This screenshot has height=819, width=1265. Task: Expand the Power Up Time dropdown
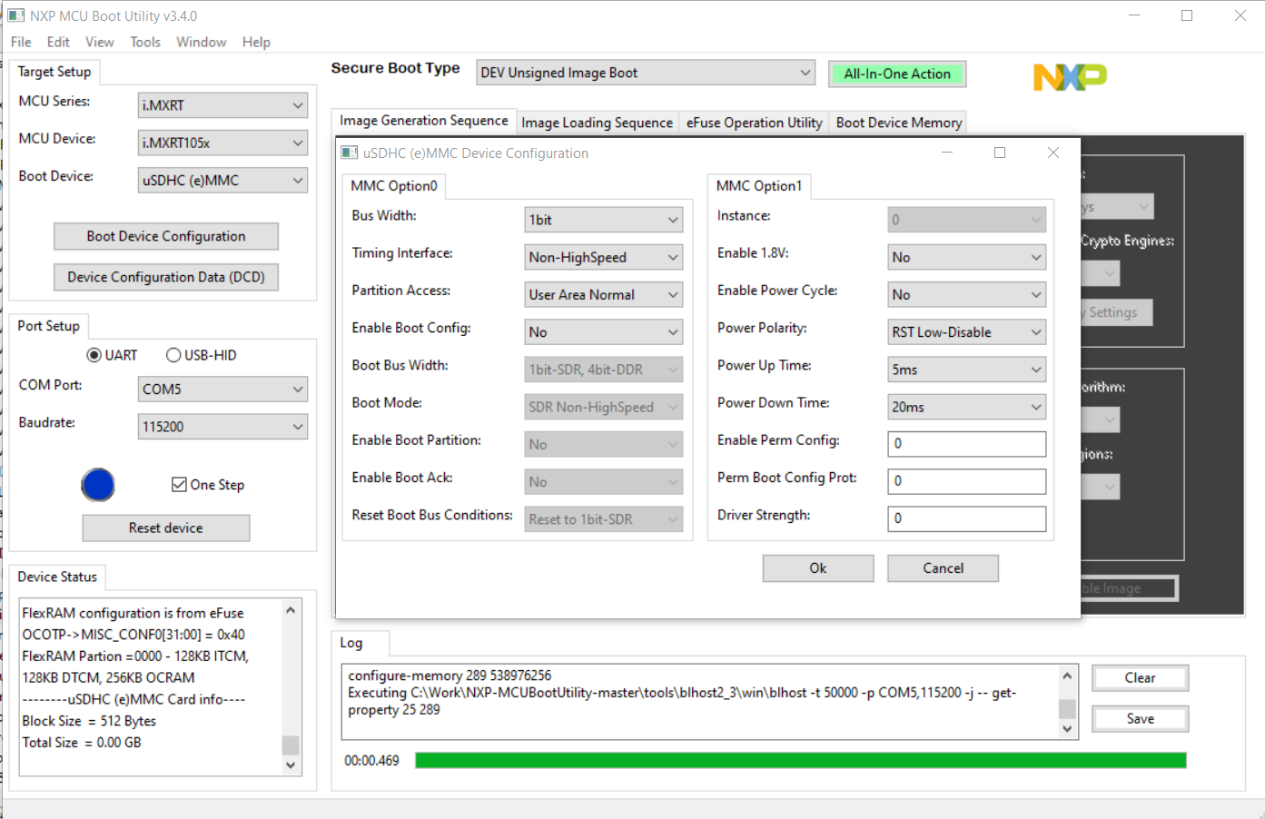(966, 370)
